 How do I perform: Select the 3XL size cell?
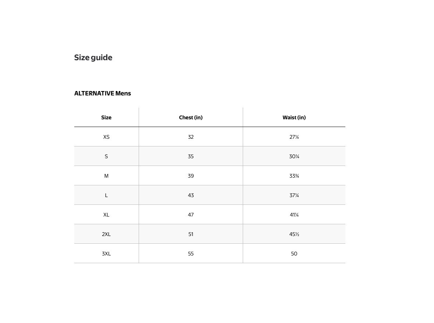pos(106,254)
